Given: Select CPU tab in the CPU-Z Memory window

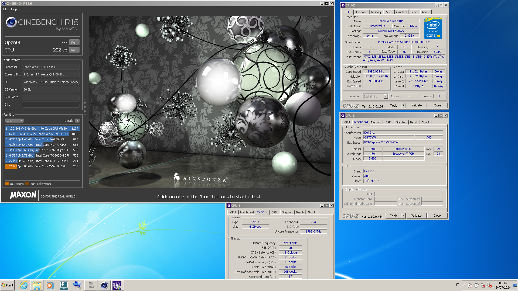Looking at the screenshot, I should [x=233, y=212].
